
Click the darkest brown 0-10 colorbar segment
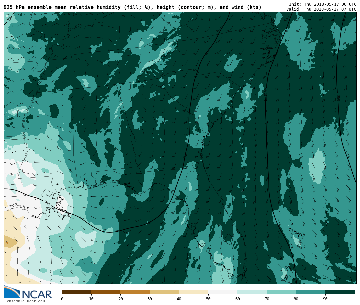[77, 292]
